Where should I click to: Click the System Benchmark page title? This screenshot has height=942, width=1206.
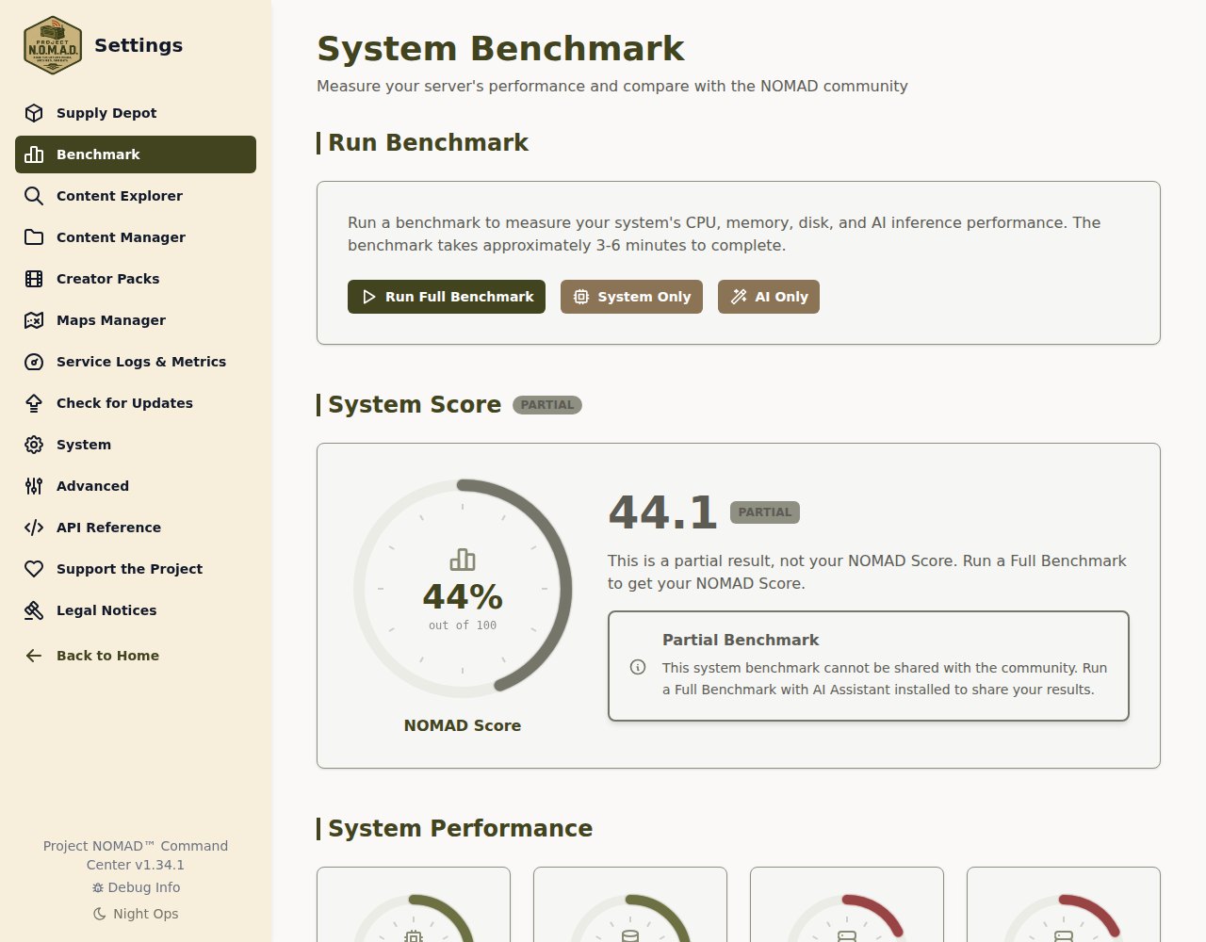(x=500, y=49)
